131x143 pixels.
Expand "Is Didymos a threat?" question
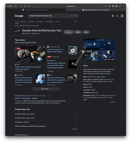point(46,122)
